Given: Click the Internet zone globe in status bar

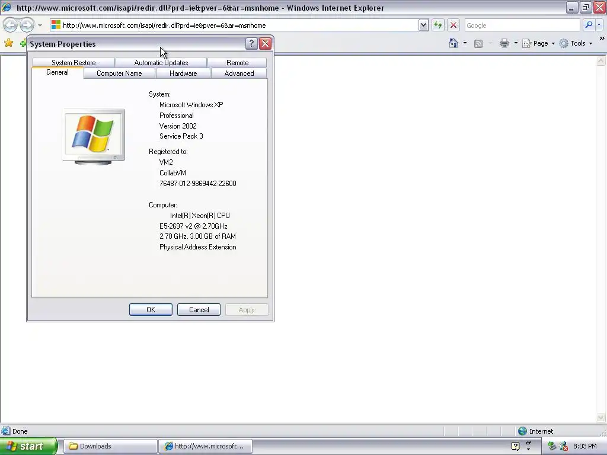Looking at the screenshot, I should point(522,431).
